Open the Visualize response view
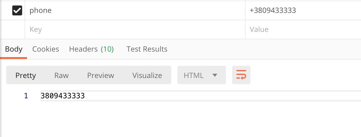This screenshot has width=361, height=137. click(x=147, y=75)
